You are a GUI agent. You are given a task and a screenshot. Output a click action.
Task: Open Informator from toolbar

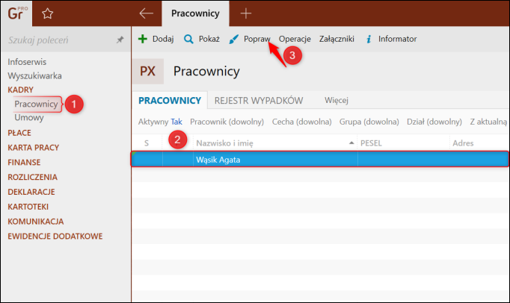coord(391,39)
